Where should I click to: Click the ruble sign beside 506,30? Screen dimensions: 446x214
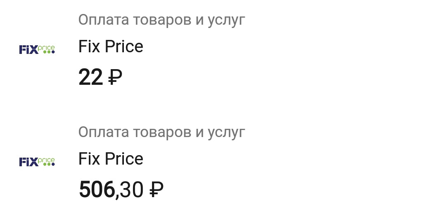click(157, 190)
